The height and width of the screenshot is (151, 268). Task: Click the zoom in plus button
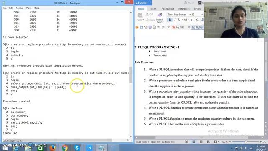pyautogui.click(x=261, y=142)
